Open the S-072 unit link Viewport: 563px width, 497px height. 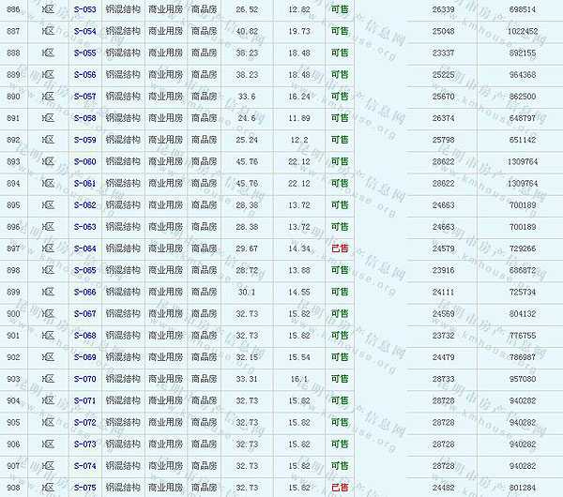click(84, 422)
